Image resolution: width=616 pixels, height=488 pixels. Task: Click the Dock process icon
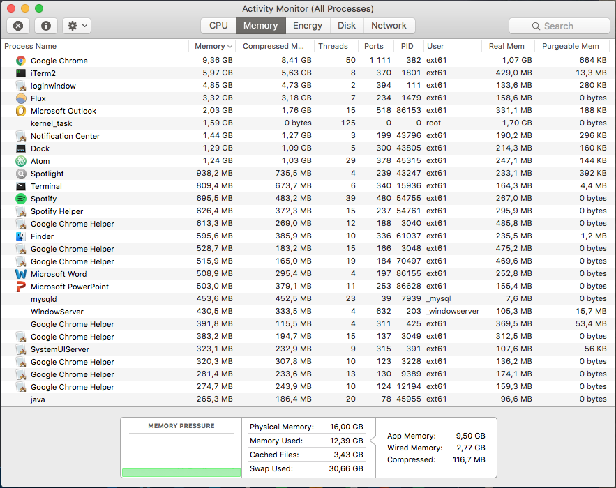[21, 148]
